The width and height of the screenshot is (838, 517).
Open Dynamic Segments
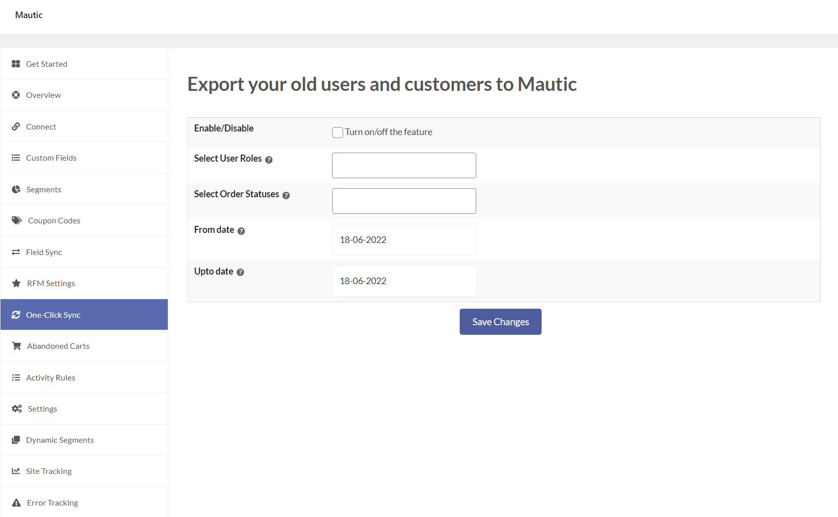(84, 440)
